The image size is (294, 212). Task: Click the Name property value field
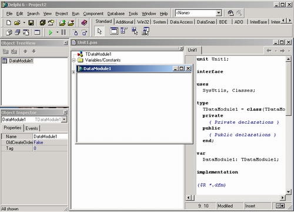pos(50,137)
